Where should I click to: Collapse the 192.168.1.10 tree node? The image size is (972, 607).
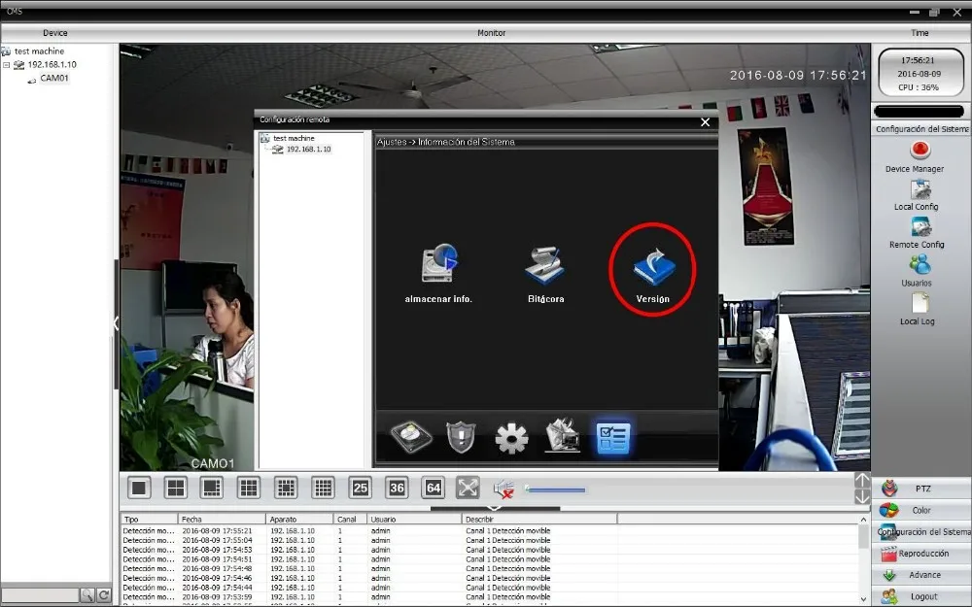(6, 64)
